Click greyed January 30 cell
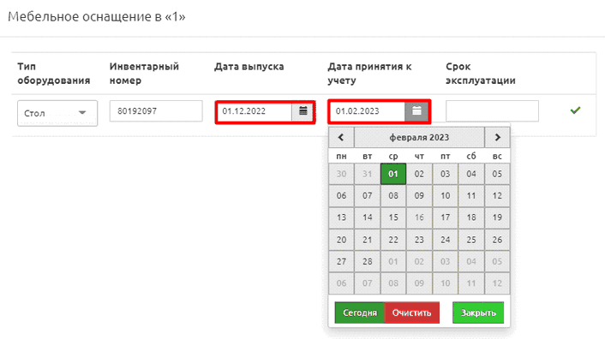The image size is (605, 339). (341, 174)
